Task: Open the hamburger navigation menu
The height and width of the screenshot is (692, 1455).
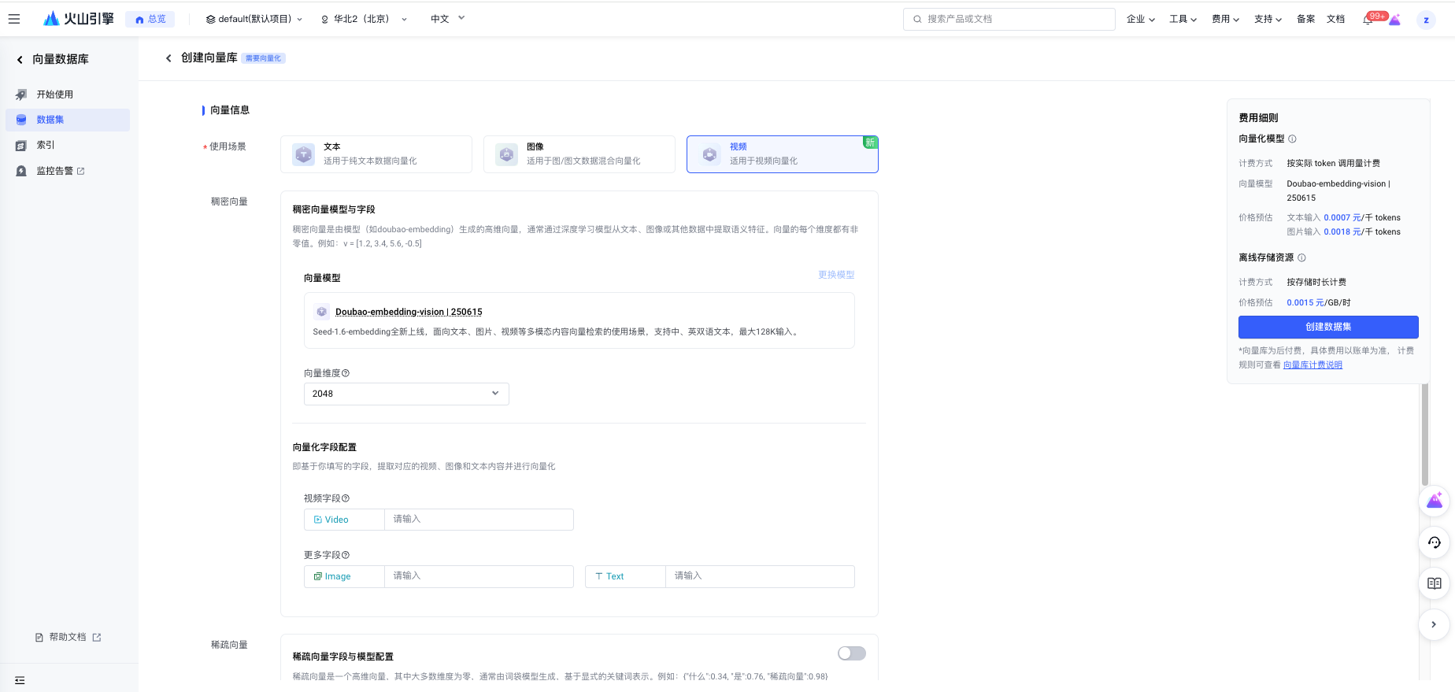Action: pos(14,19)
